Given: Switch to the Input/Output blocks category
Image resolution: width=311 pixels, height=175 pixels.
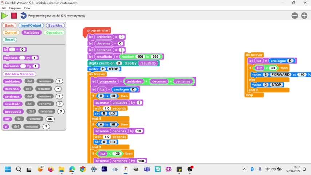Looking at the screenshot, I should (x=31, y=26).
